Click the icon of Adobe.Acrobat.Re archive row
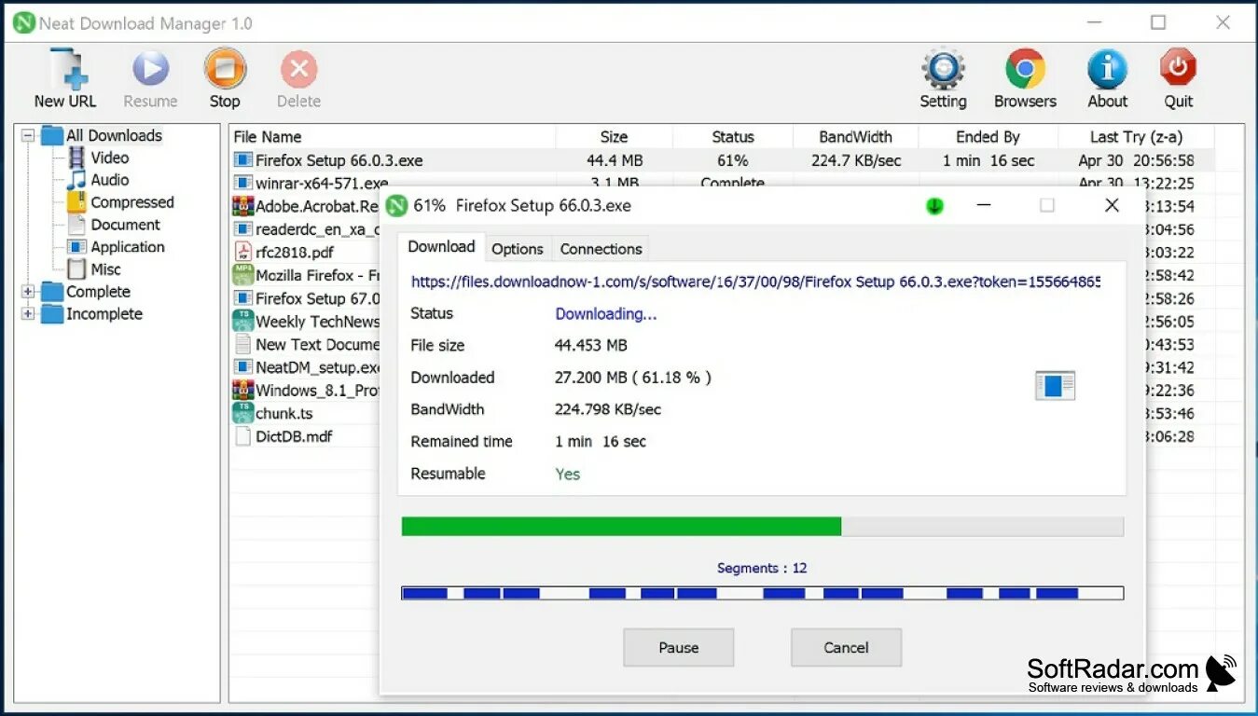 242,206
